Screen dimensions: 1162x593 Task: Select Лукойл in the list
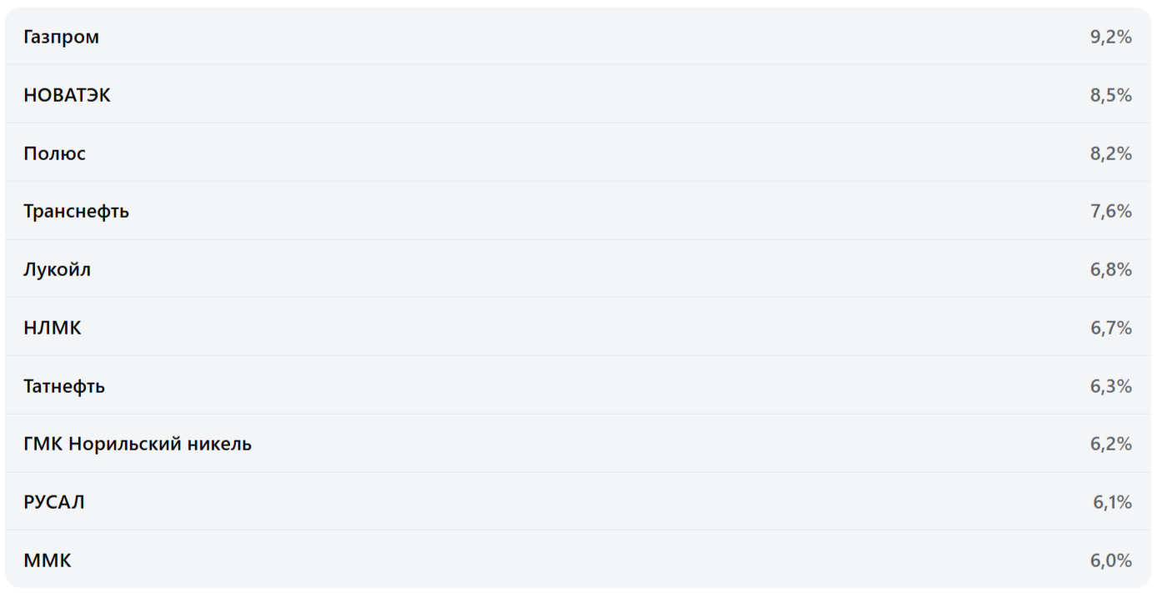57,269
